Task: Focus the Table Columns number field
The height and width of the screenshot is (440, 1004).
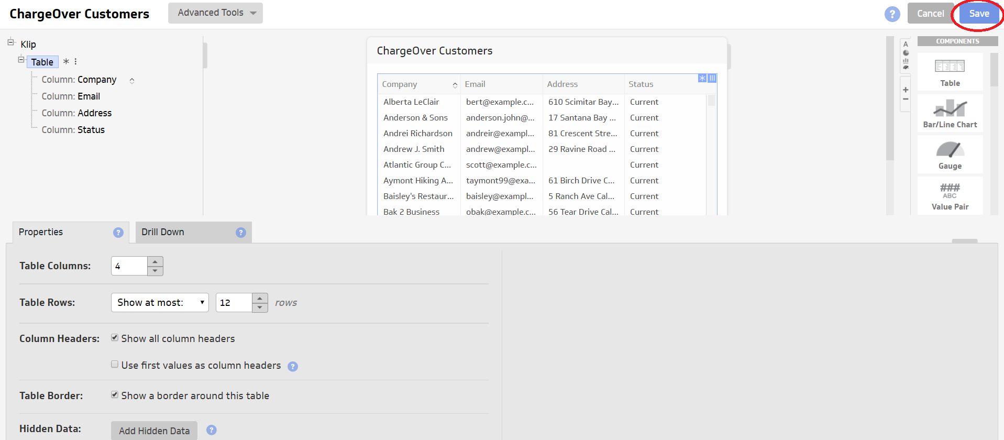Action: point(129,266)
